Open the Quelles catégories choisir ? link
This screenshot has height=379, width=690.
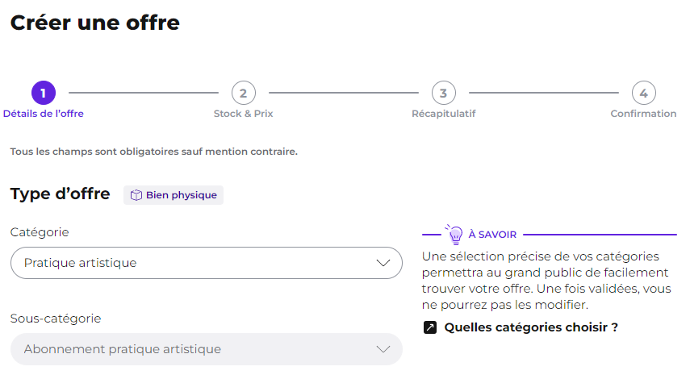(x=531, y=327)
